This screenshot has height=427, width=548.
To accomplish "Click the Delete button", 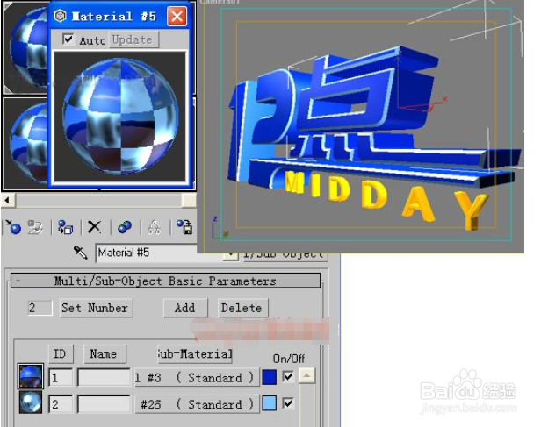I will coord(242,308).
